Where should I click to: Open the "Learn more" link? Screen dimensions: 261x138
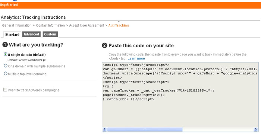[x=136, y=58]
